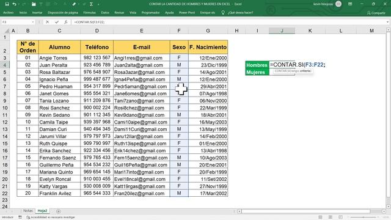This screenshot has width=391, height=220.
Task: Click the Hombres label cell
Action: click(257, 65)
